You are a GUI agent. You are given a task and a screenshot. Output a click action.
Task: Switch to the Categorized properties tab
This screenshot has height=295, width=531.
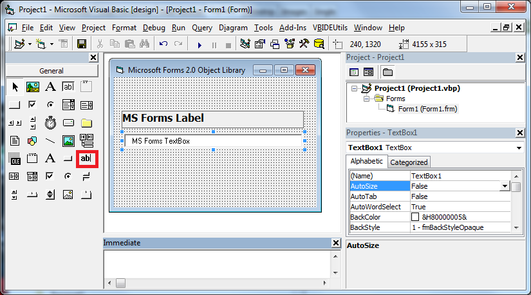[x=409, y=162]
